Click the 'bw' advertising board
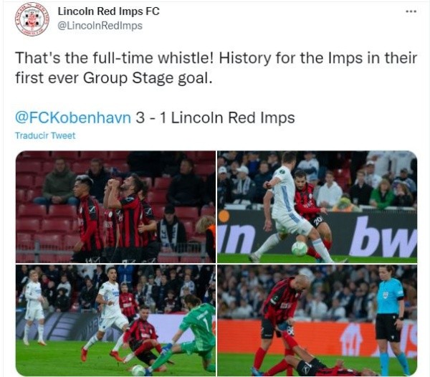 (x=383, y=237)
